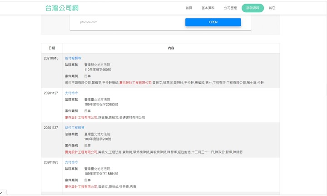Click the bottom-left chevron collapse icon
The height and width of the screenshot is (196, 327).
click(2, 193)
